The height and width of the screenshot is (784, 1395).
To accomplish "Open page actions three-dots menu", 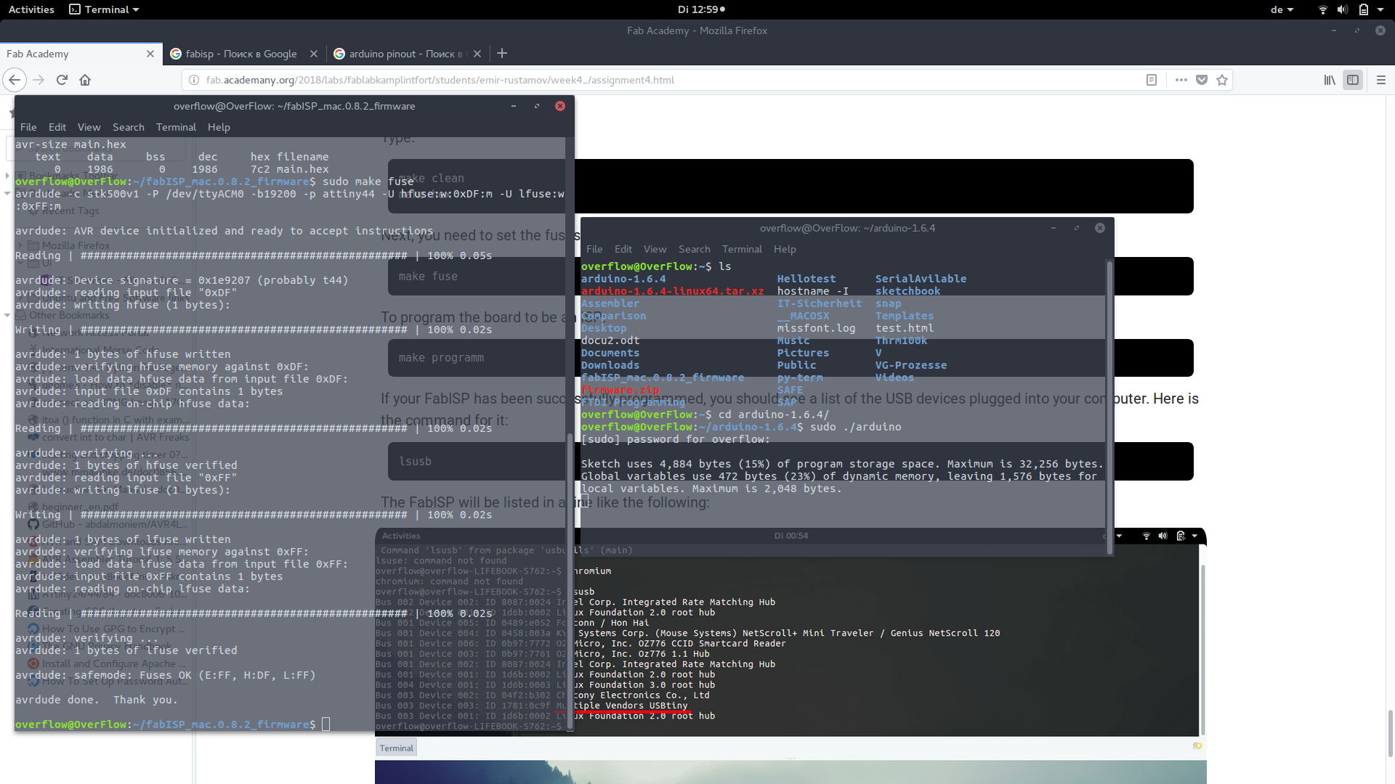I will [1181, 80].
